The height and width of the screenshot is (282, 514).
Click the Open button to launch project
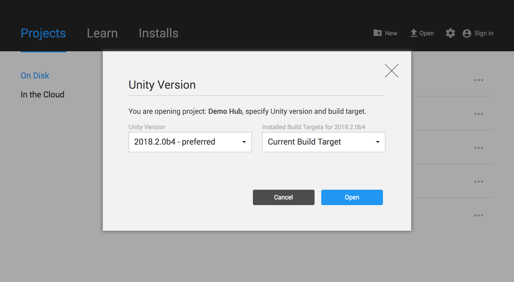tap(352, 197)
